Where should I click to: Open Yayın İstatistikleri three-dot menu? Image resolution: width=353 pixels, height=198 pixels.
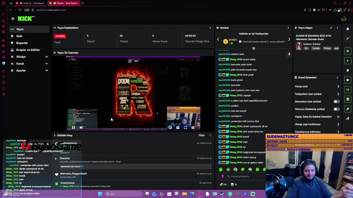pos(210,28)
